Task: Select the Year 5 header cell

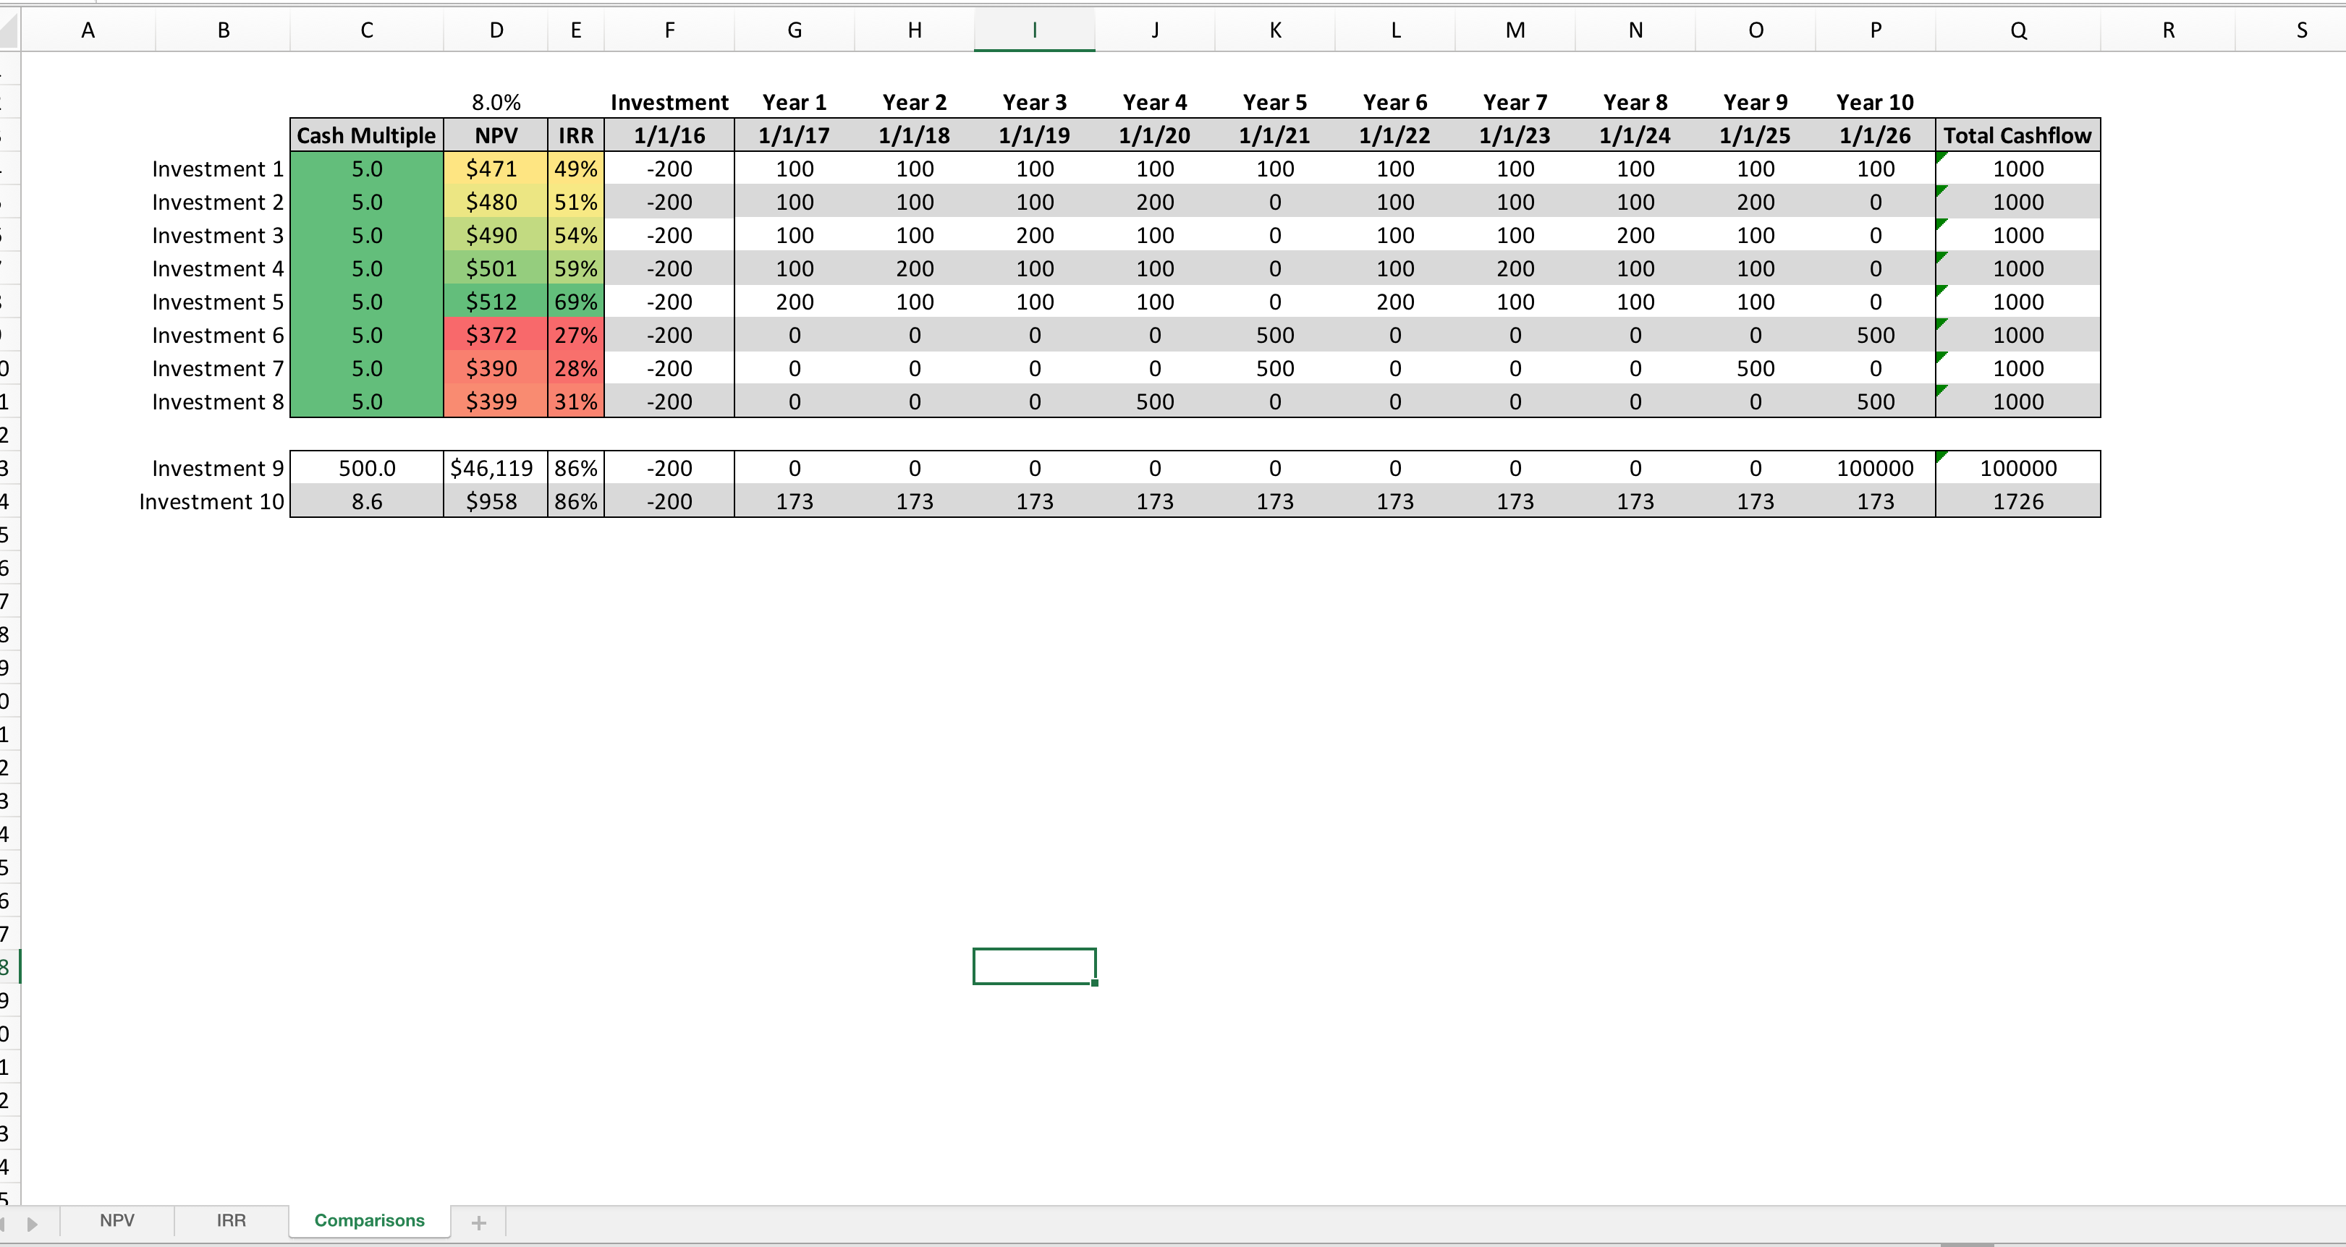Action: (x=1275, y=102)
